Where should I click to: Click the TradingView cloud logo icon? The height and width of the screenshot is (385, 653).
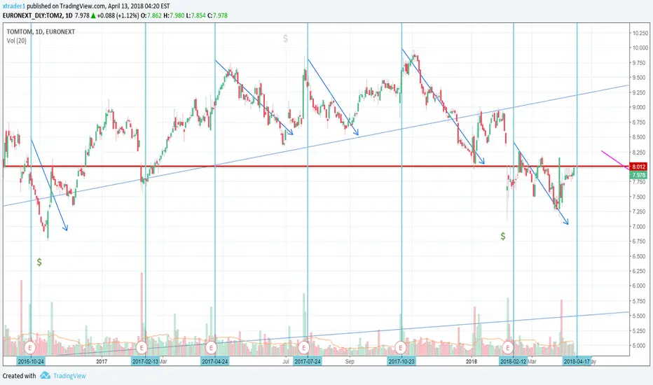click(45, 375)
